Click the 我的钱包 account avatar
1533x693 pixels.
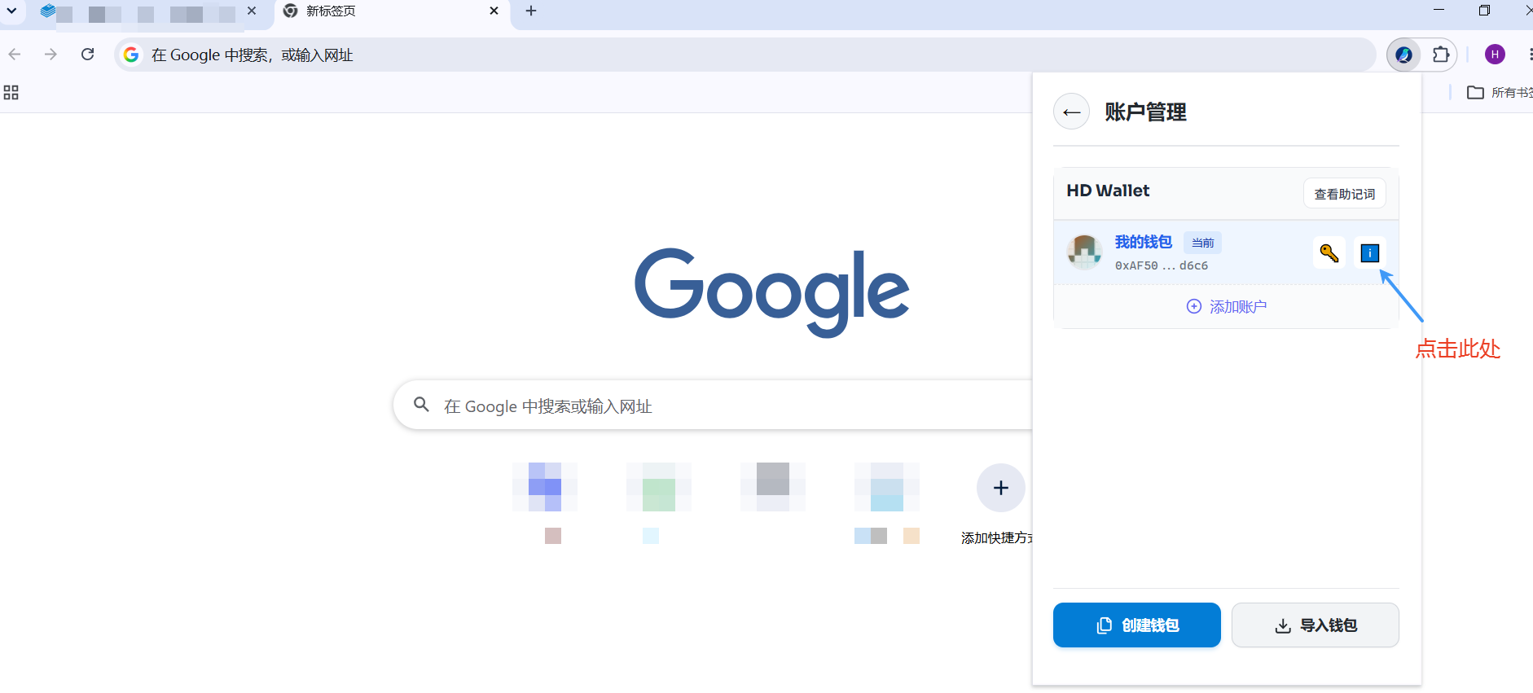(x=1085, y=252)
